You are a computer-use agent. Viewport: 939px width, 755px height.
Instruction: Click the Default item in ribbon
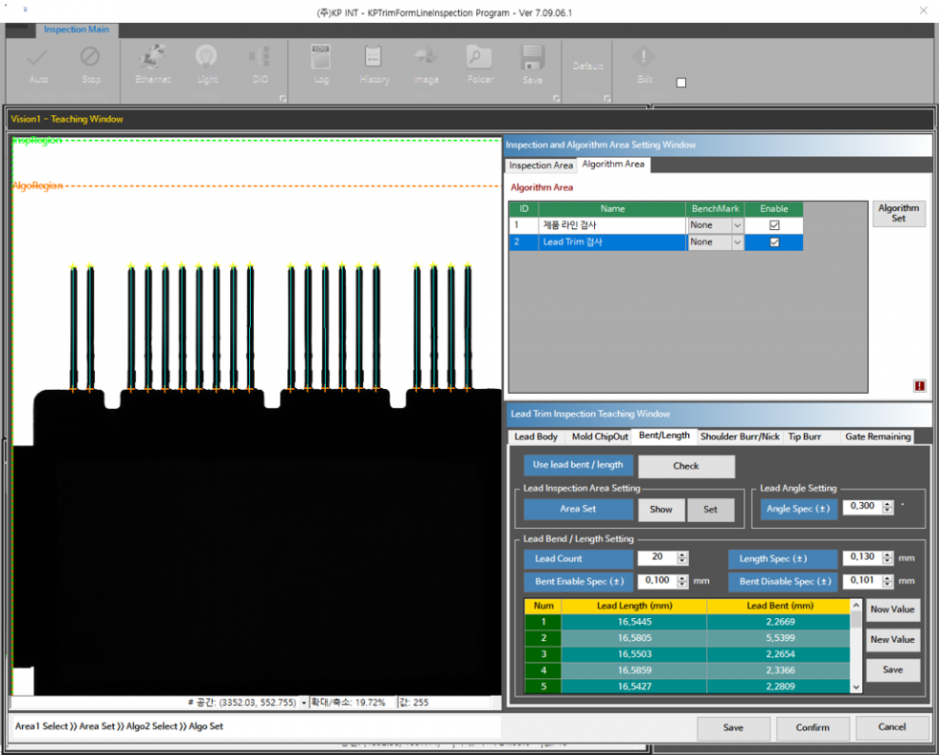click(x=587, y=66)
